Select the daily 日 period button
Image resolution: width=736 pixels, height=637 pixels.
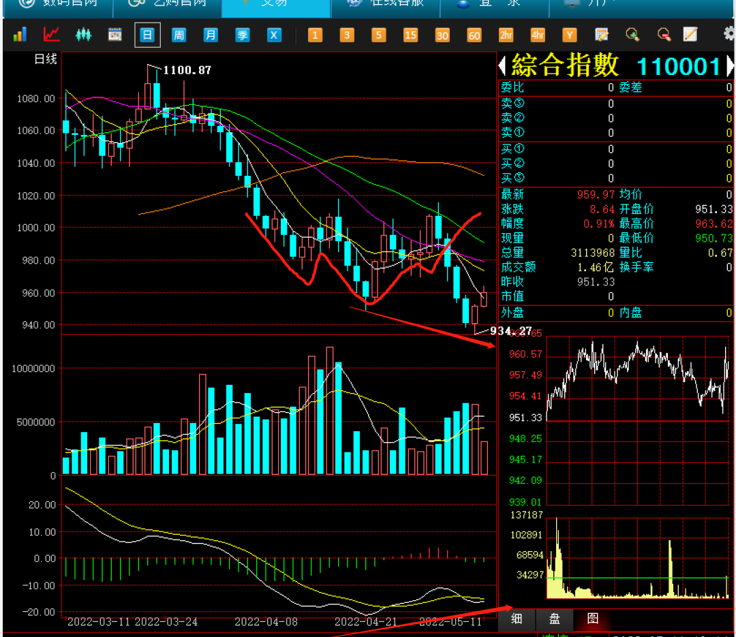[x=147, y=35]
